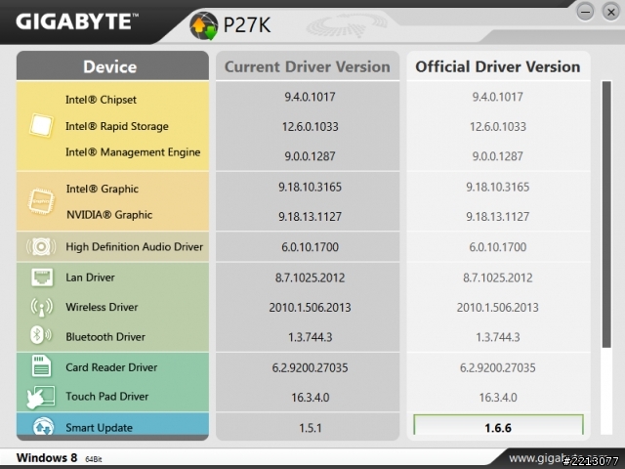625x469 pixels.
Task: Click the highlighted 1.6.6 Smart Update version button
Action: (498, 425)
